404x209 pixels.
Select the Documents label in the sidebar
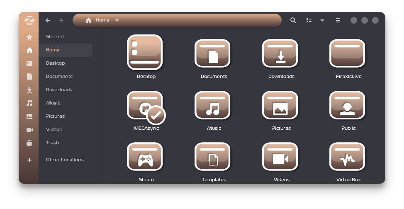(59, 76)
